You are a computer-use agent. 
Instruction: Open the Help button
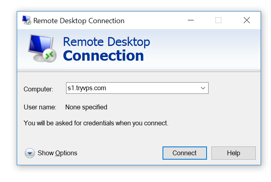[233, 153]
